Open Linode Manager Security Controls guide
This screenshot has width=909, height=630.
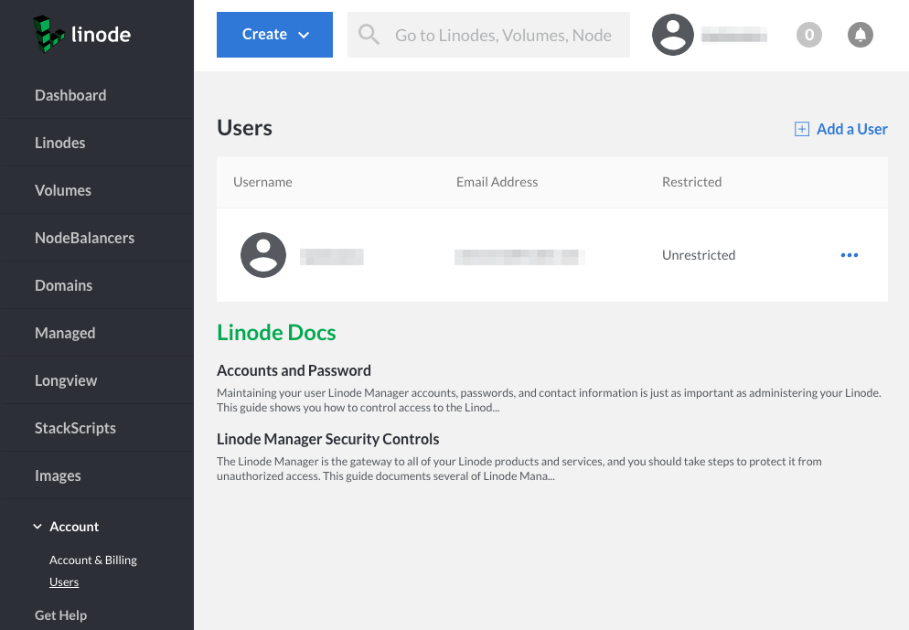327,439
